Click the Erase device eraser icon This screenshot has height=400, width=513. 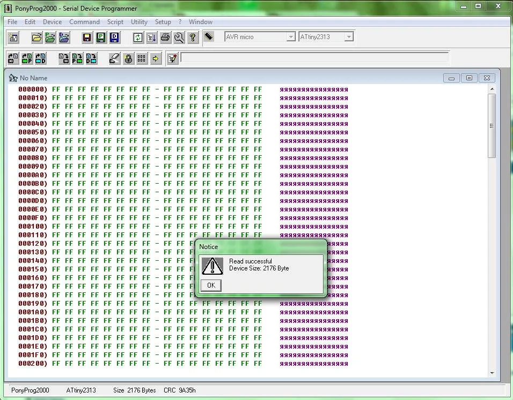(x=114, y=58)
